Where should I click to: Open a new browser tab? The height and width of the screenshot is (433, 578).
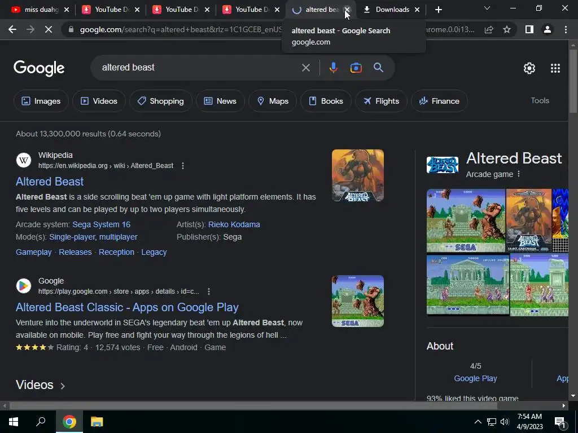tap(438, 10)
